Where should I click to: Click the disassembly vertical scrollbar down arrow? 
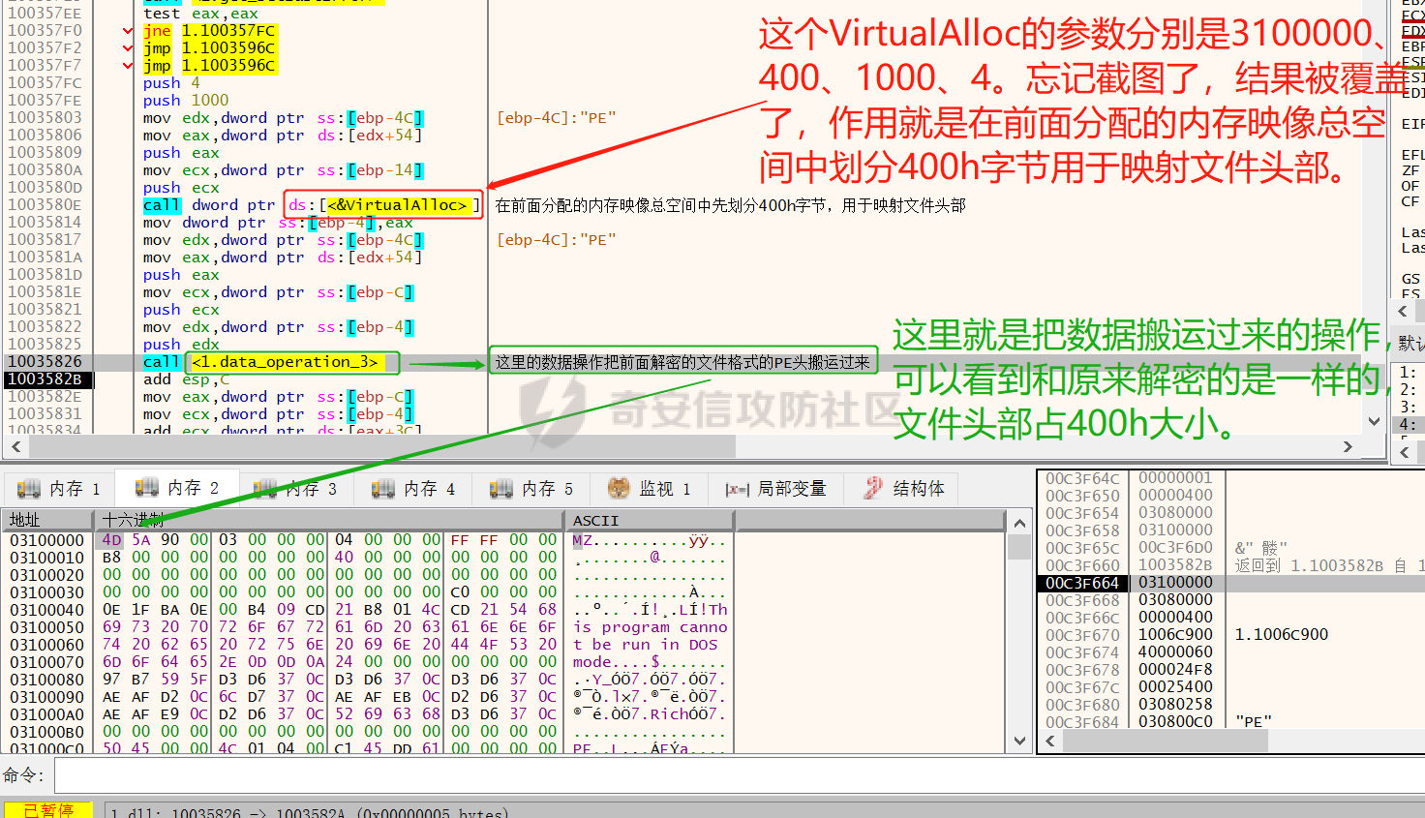[1374, 421]
